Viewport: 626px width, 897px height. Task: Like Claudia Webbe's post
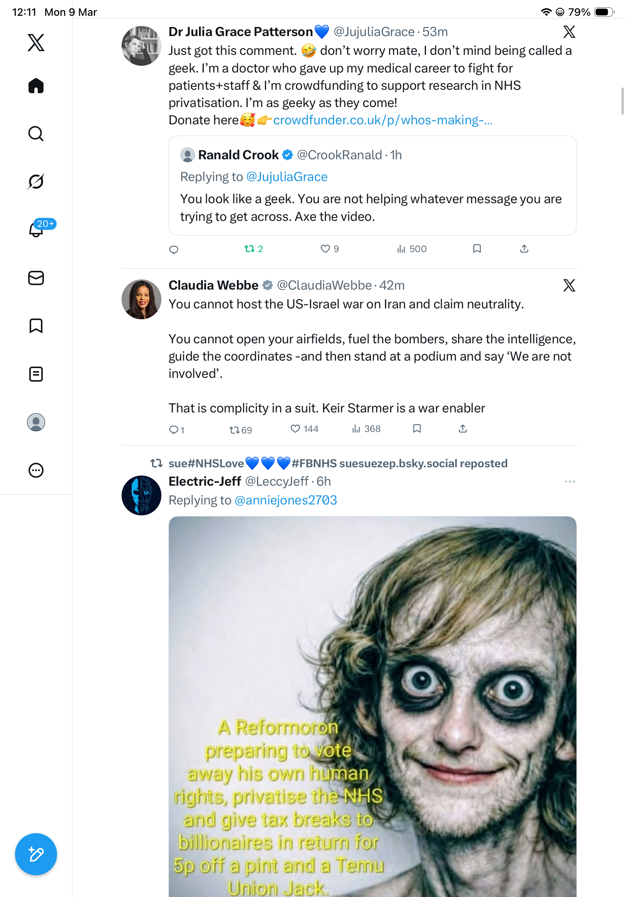click(x=304, y=429)
